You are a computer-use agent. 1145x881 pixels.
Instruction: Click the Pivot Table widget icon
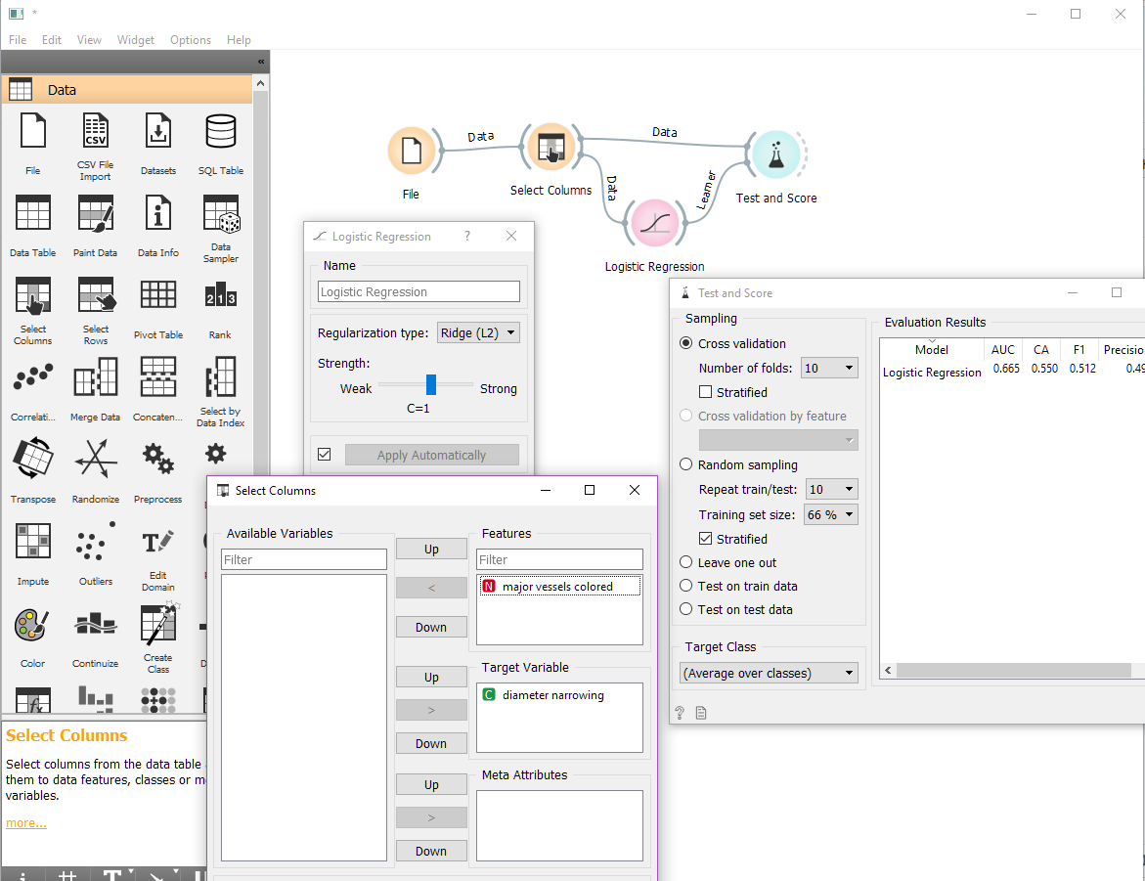157,293
